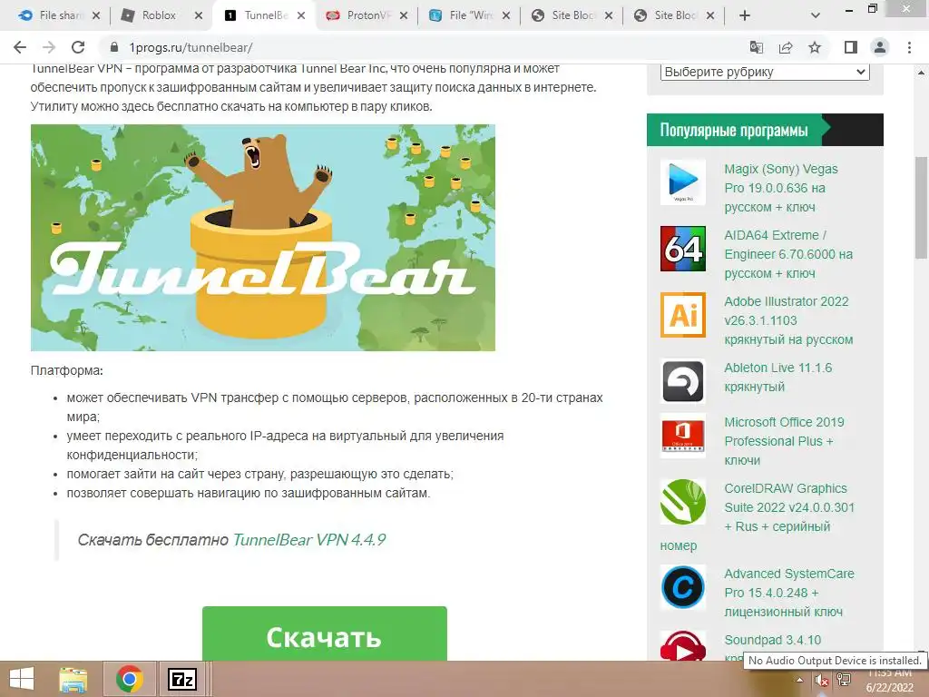The width and height of the screenshot is (929, 697).
Task: Open the Microsoft Office 2019 Professional Plus link
Action: pyautogui.click(x=784, y=441)
